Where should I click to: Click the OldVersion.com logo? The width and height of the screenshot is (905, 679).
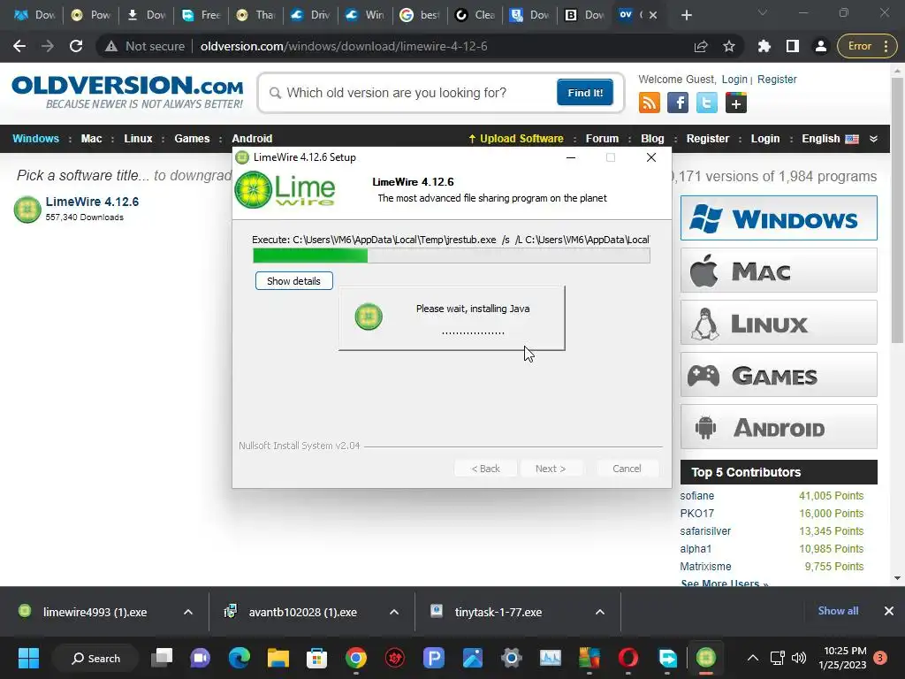(127, 92)
